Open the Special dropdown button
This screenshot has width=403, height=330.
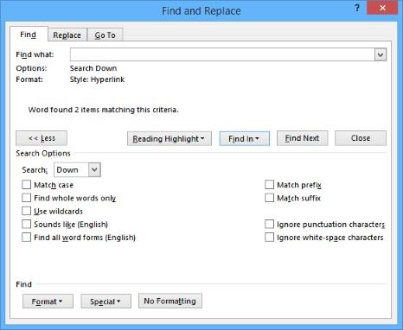pos(106,301)
